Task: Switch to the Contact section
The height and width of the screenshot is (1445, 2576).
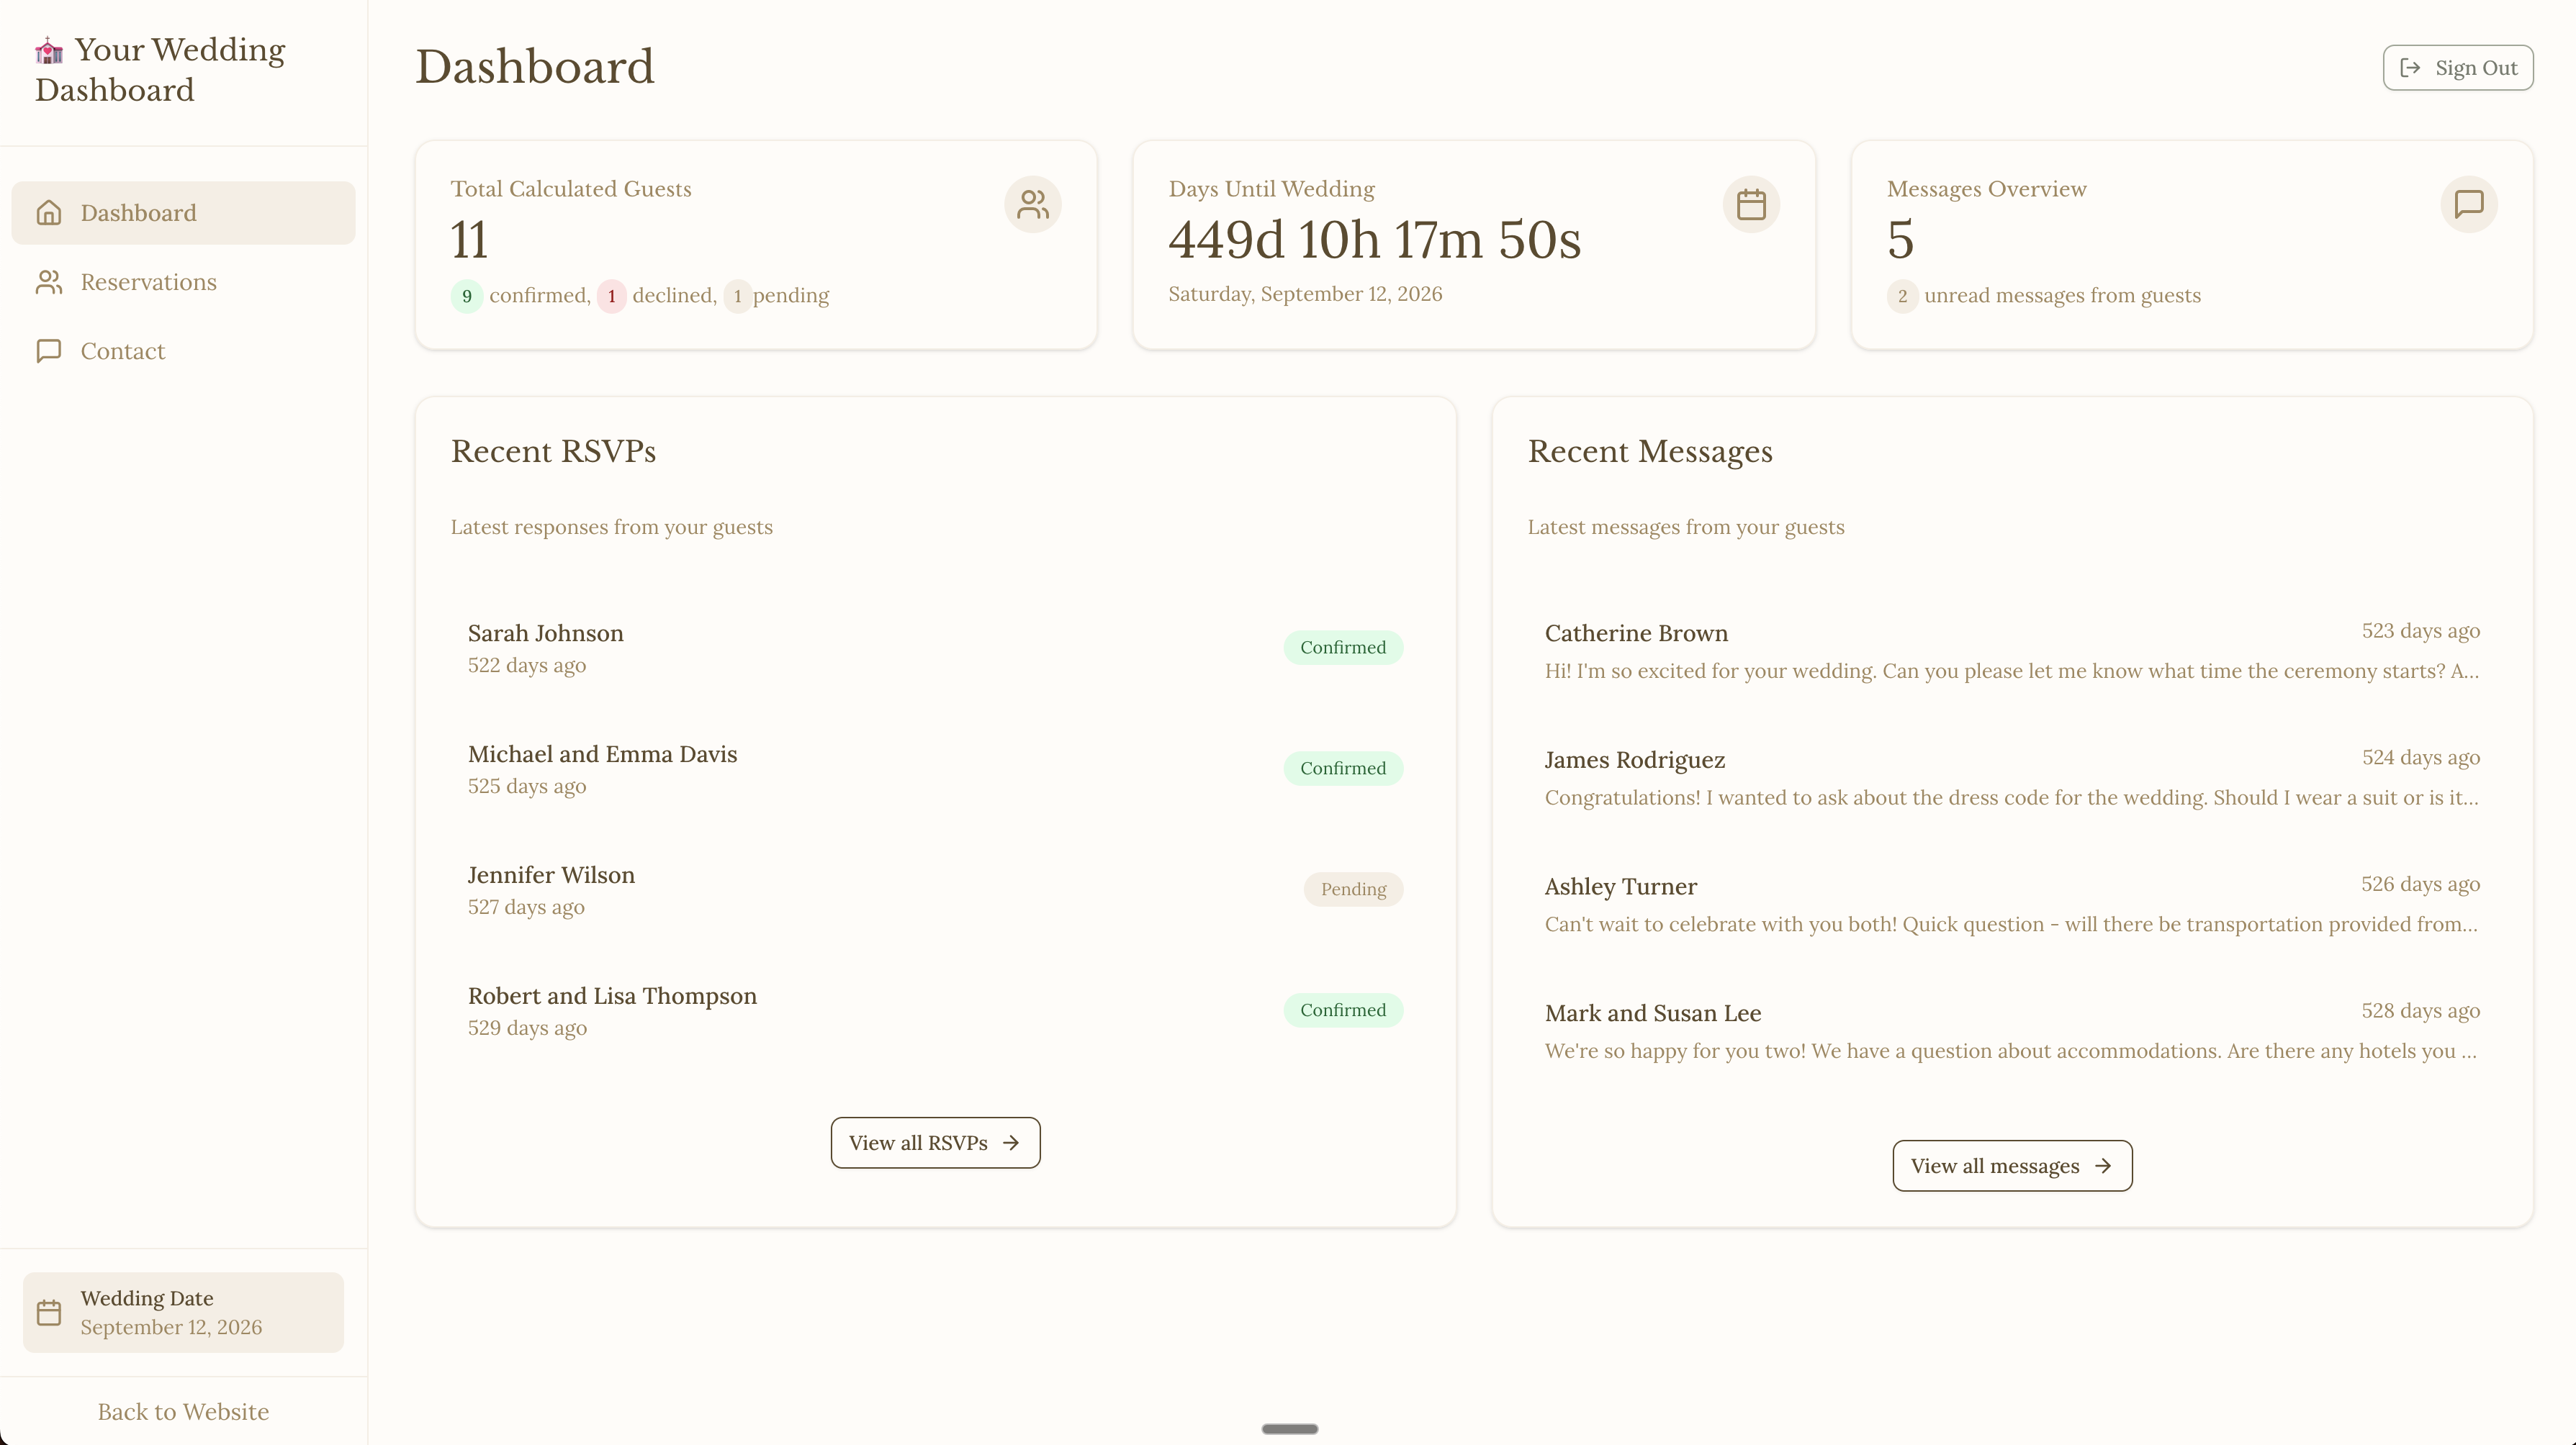Action: pos(122,350)
